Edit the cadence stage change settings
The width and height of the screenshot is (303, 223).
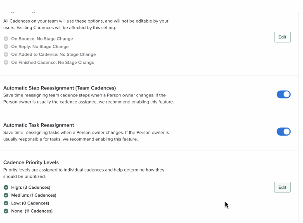click(x=282, y=37)
